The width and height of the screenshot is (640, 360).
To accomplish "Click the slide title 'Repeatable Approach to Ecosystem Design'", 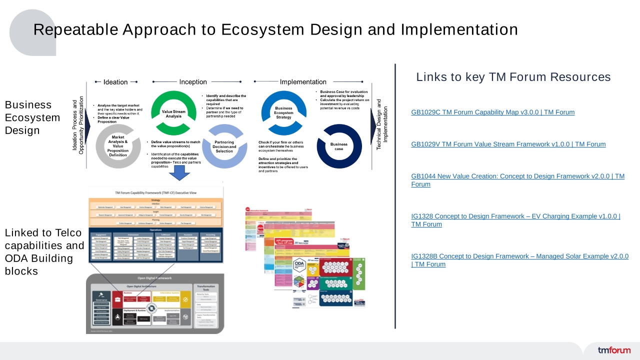I will [275, 29].
